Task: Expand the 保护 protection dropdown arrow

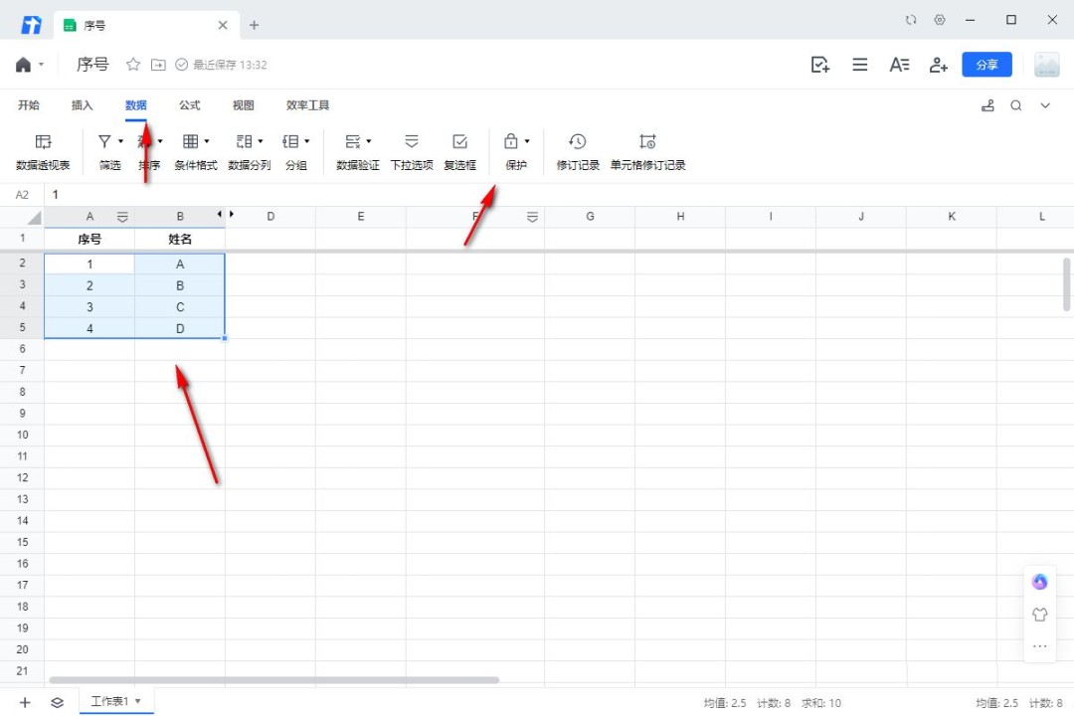Action: [527, 142]
